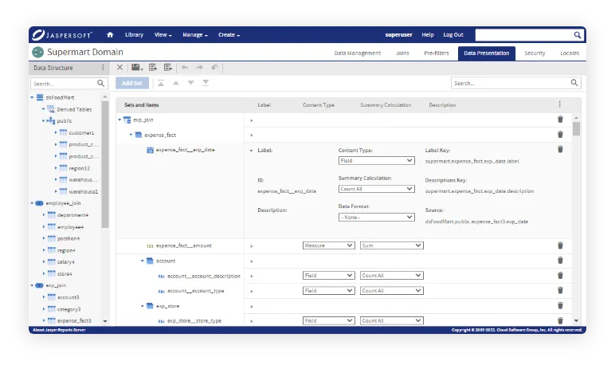The width and height of the screenshot is (615, 365).
Task: Delete the exp_join set
Action: [x=560, y=120]
